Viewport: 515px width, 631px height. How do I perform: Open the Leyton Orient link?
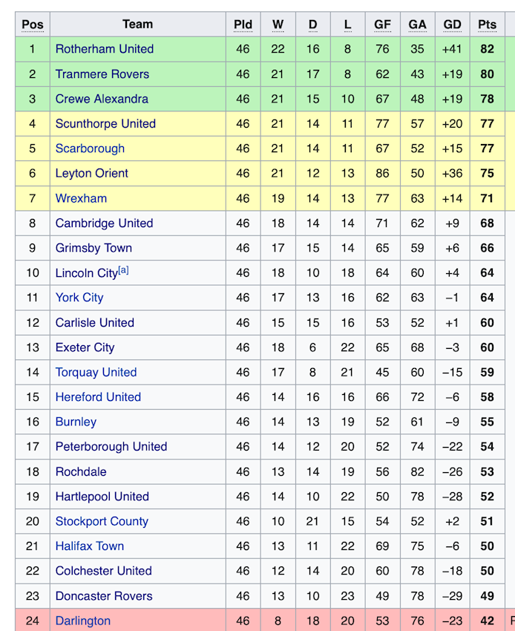pyautogui.click(x=92, y=174)
